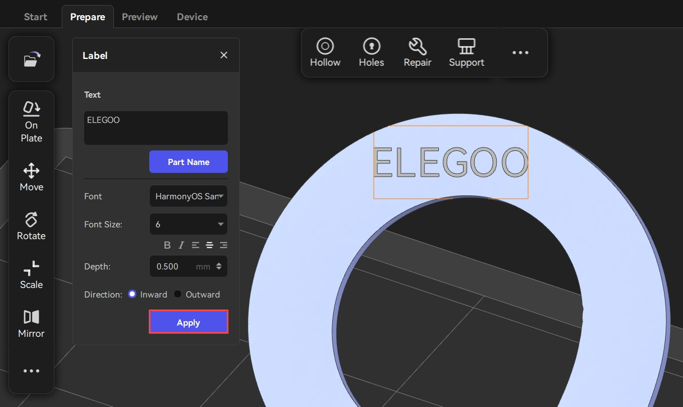Screen dimensions: 683x407
Task: Launch the Repair tool
Action: (418, 53)
